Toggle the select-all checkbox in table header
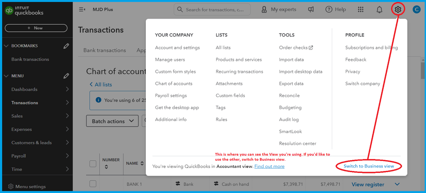This screenshot has width=426, height=193. pos(93,164)
